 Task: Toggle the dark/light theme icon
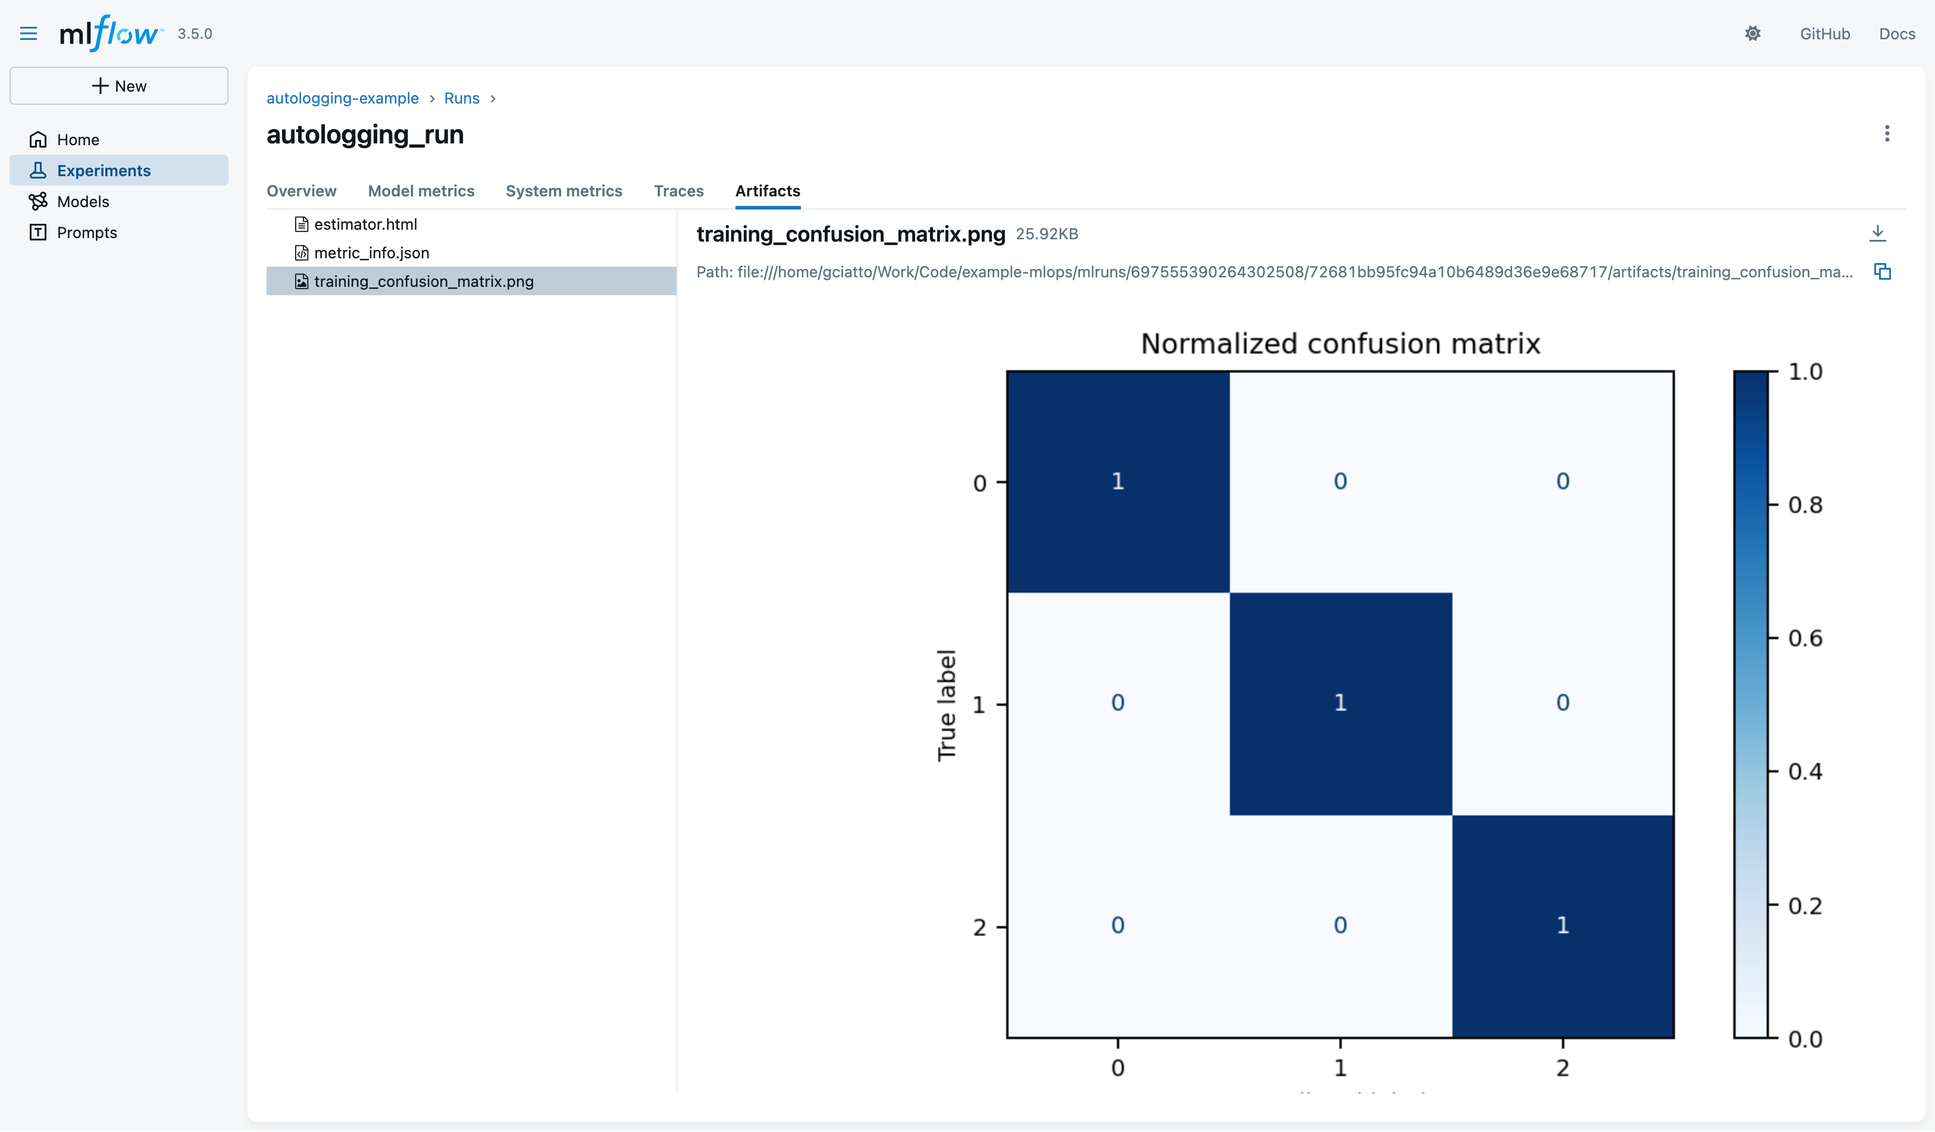tap(1752, 33)
